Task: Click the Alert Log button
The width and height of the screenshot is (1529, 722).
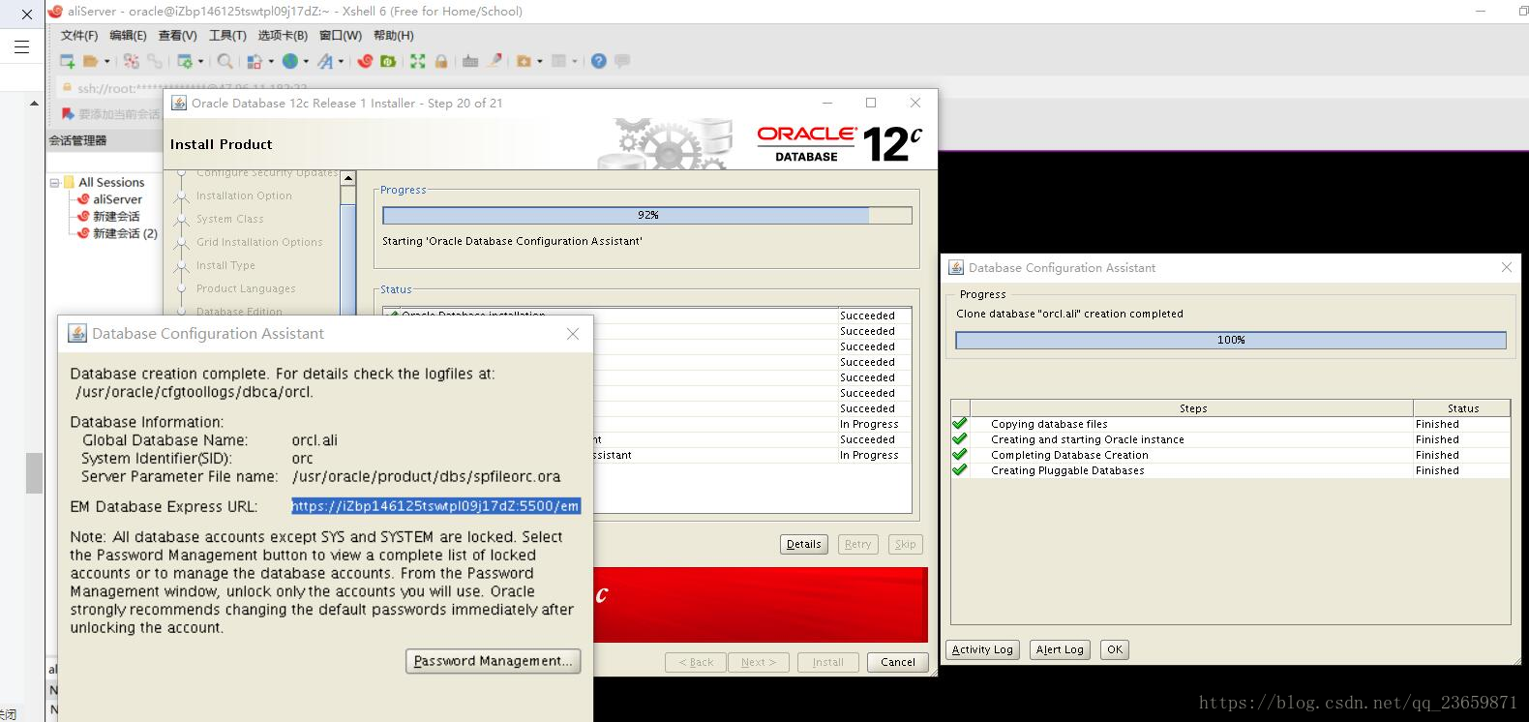Action: point(1060,649)
